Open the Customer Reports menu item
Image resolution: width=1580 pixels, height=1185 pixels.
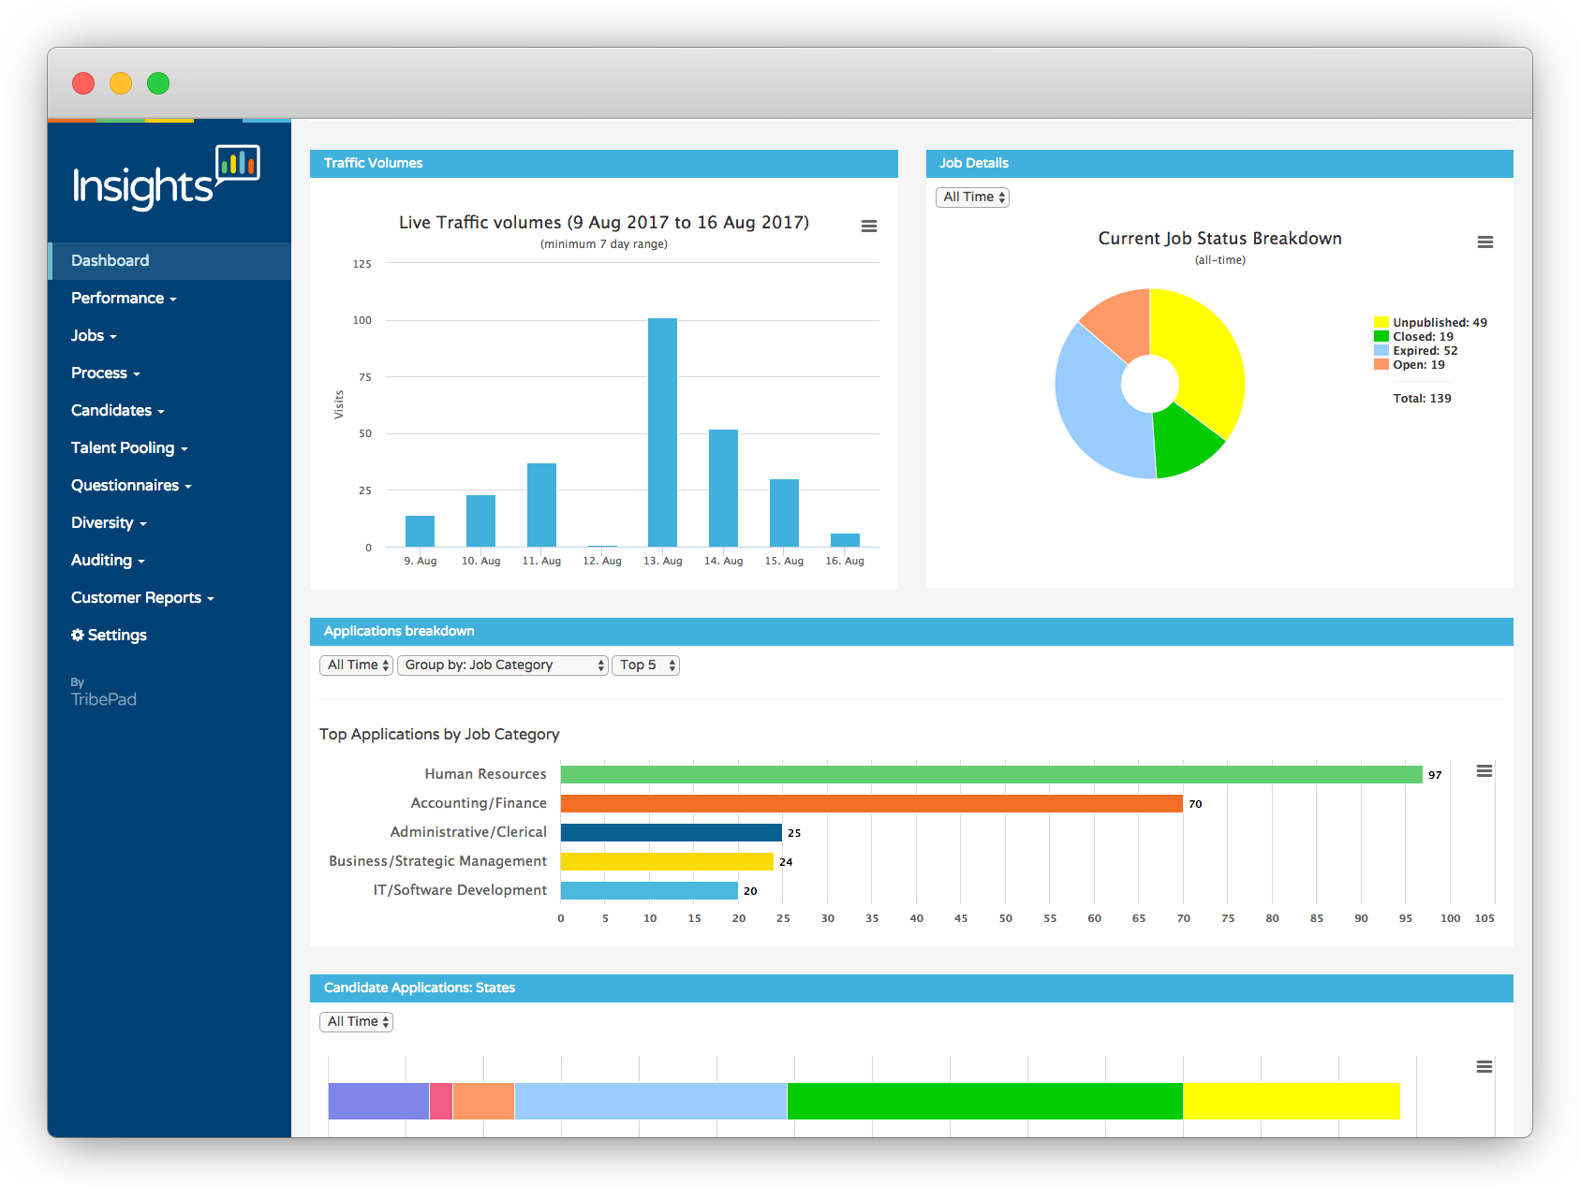tap(142, 597)
